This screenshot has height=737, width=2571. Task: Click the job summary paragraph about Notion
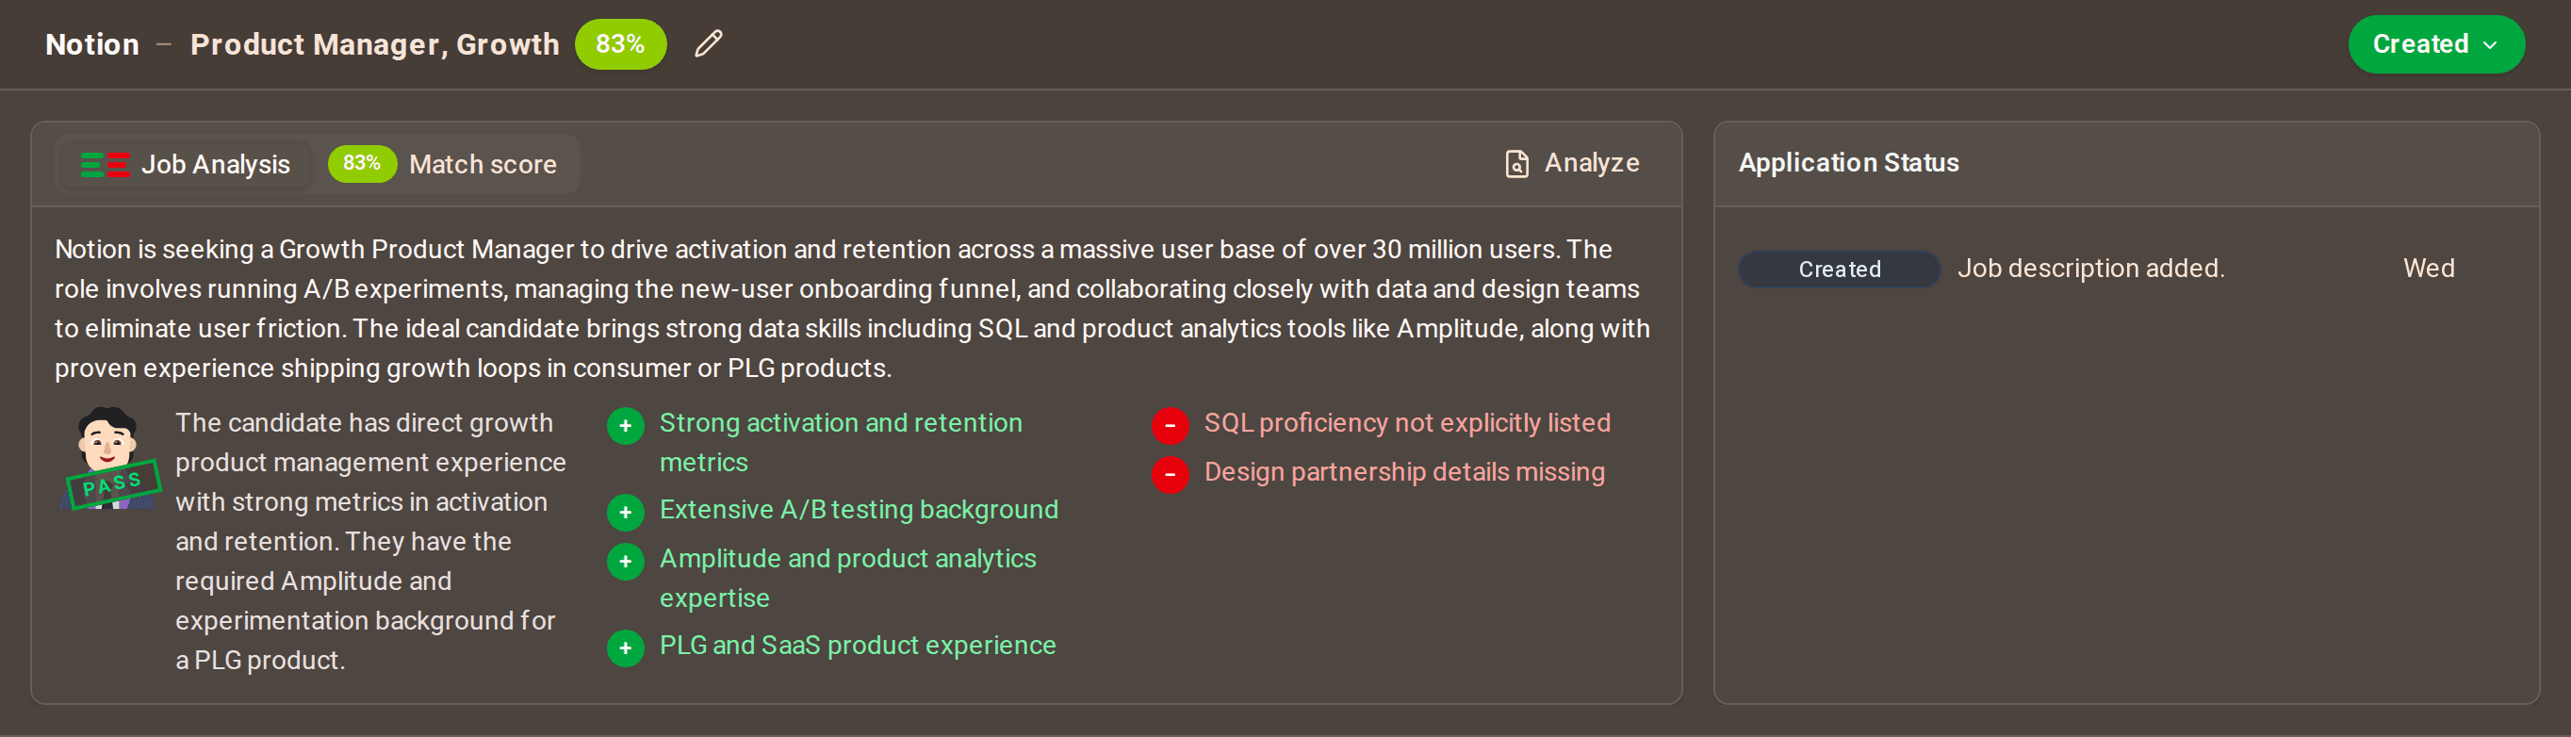(x=851, y=308)
